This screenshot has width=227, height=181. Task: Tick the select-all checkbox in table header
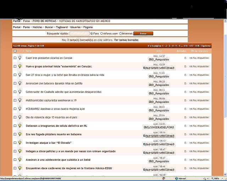[x=15, y=51]
